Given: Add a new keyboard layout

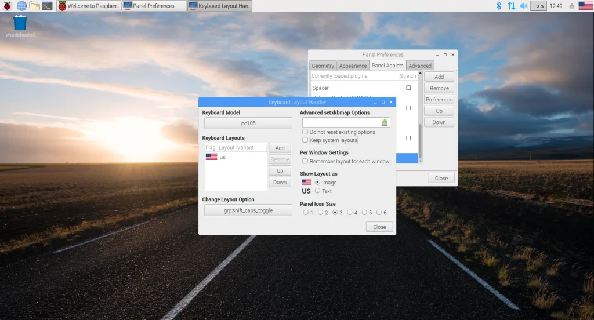Looking at the screenshot, I should tap(280, 148).
